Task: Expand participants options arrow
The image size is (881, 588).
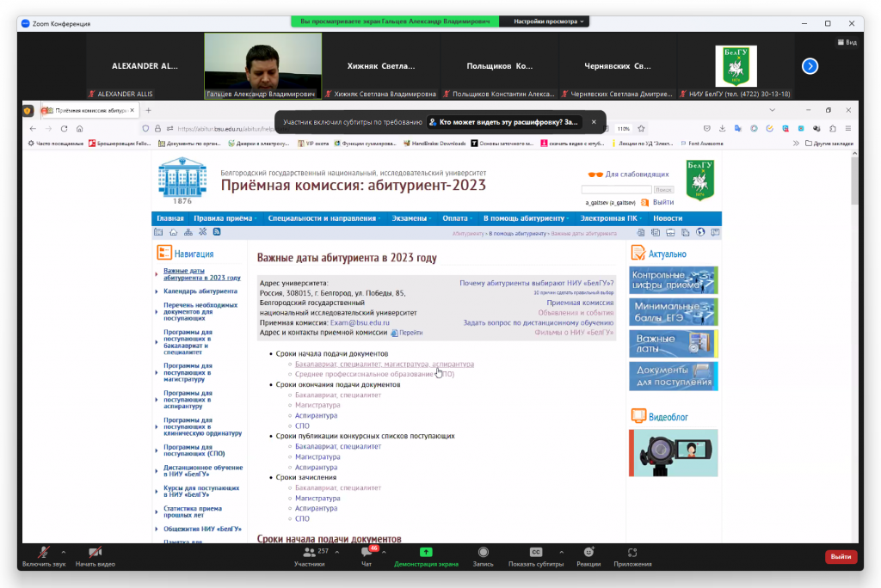Action: (337, 552)
